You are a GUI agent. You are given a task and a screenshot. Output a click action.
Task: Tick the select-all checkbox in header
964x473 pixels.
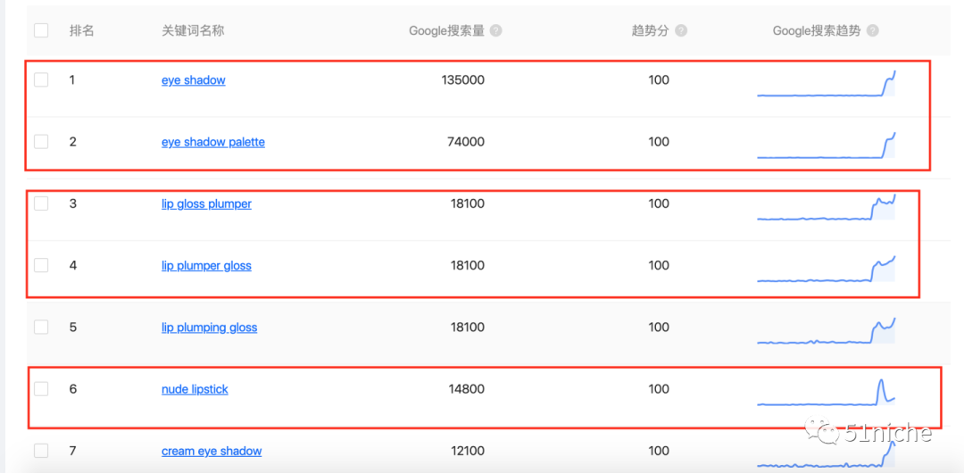(x=41, y=30)
